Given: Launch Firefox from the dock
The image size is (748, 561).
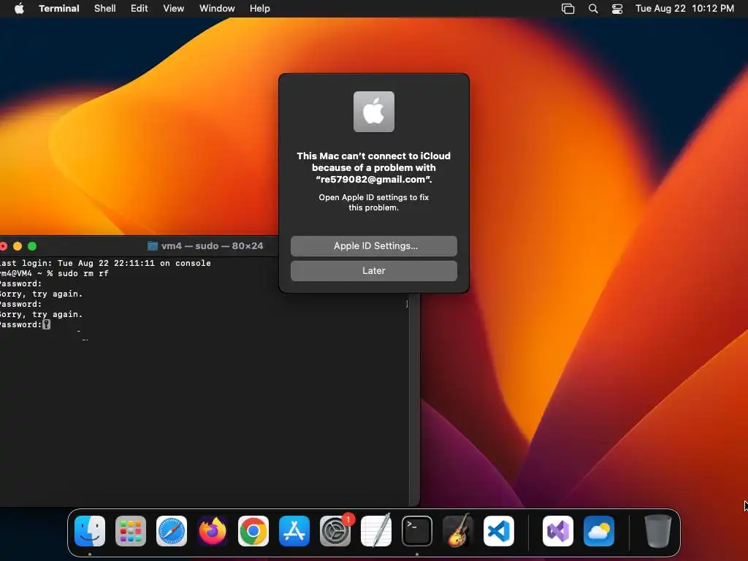Looking at the screenshot, I should click(213, 530).
